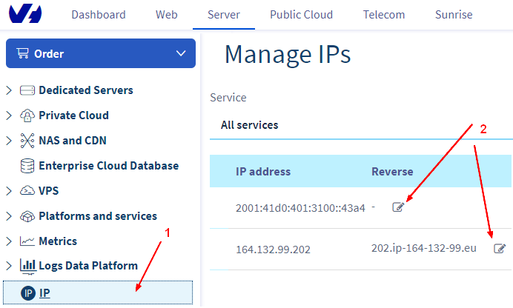
Task: Switch to the Public Cloud tab
Action: point(301,15)
